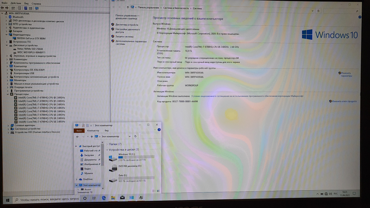Open the Справка menu
The width and height of the screenshot is (370, 208).
point(36,4)
